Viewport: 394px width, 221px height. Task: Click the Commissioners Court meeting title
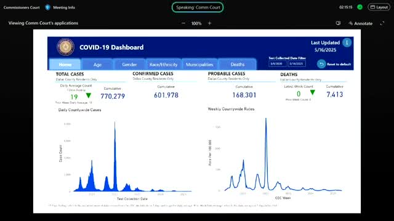(22, 7)
